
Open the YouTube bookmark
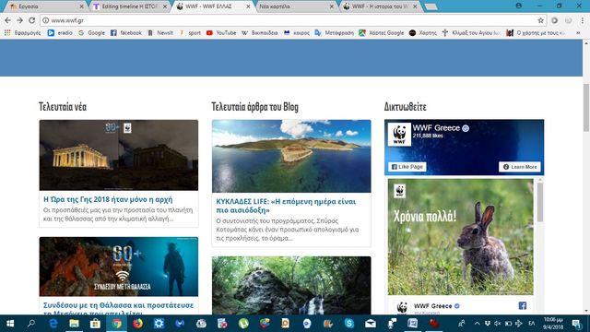tap(221, 33)
